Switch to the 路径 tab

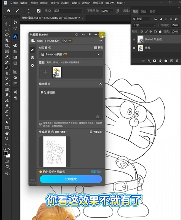pos(152,12)
